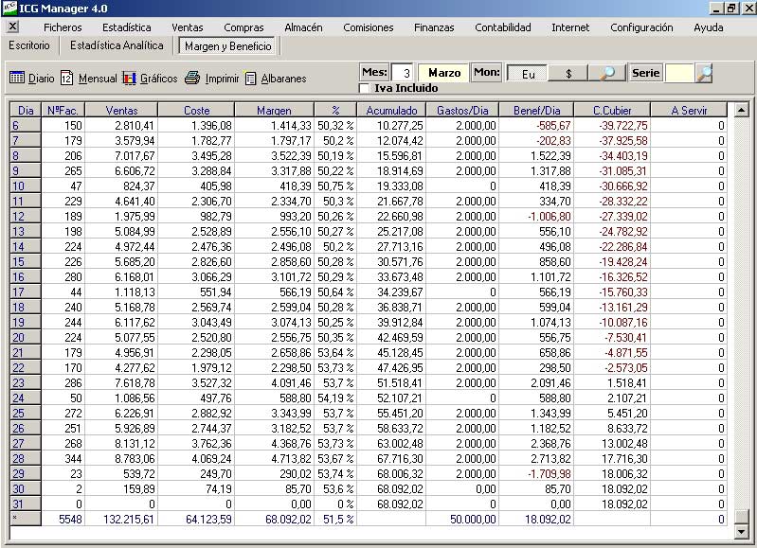Select the $ currency toggle
757x548 pixels.
click(x=568, y=73)
